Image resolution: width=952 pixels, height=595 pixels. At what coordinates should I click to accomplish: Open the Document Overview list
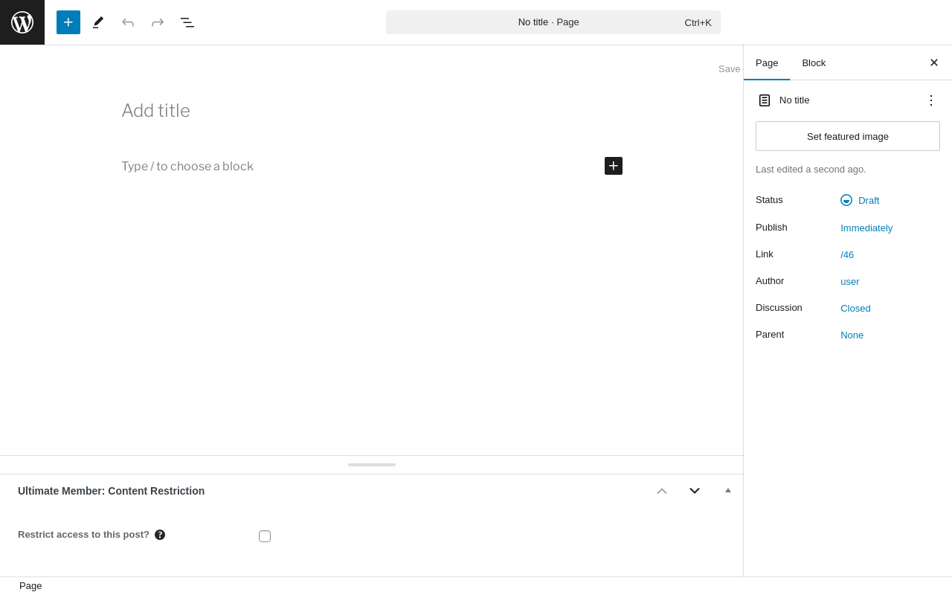click(187, 22)
